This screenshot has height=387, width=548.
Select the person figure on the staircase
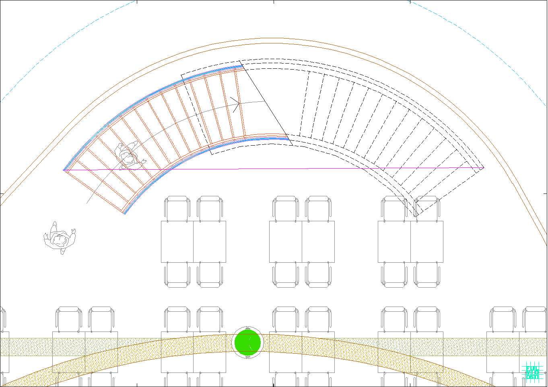pos(128,156)
